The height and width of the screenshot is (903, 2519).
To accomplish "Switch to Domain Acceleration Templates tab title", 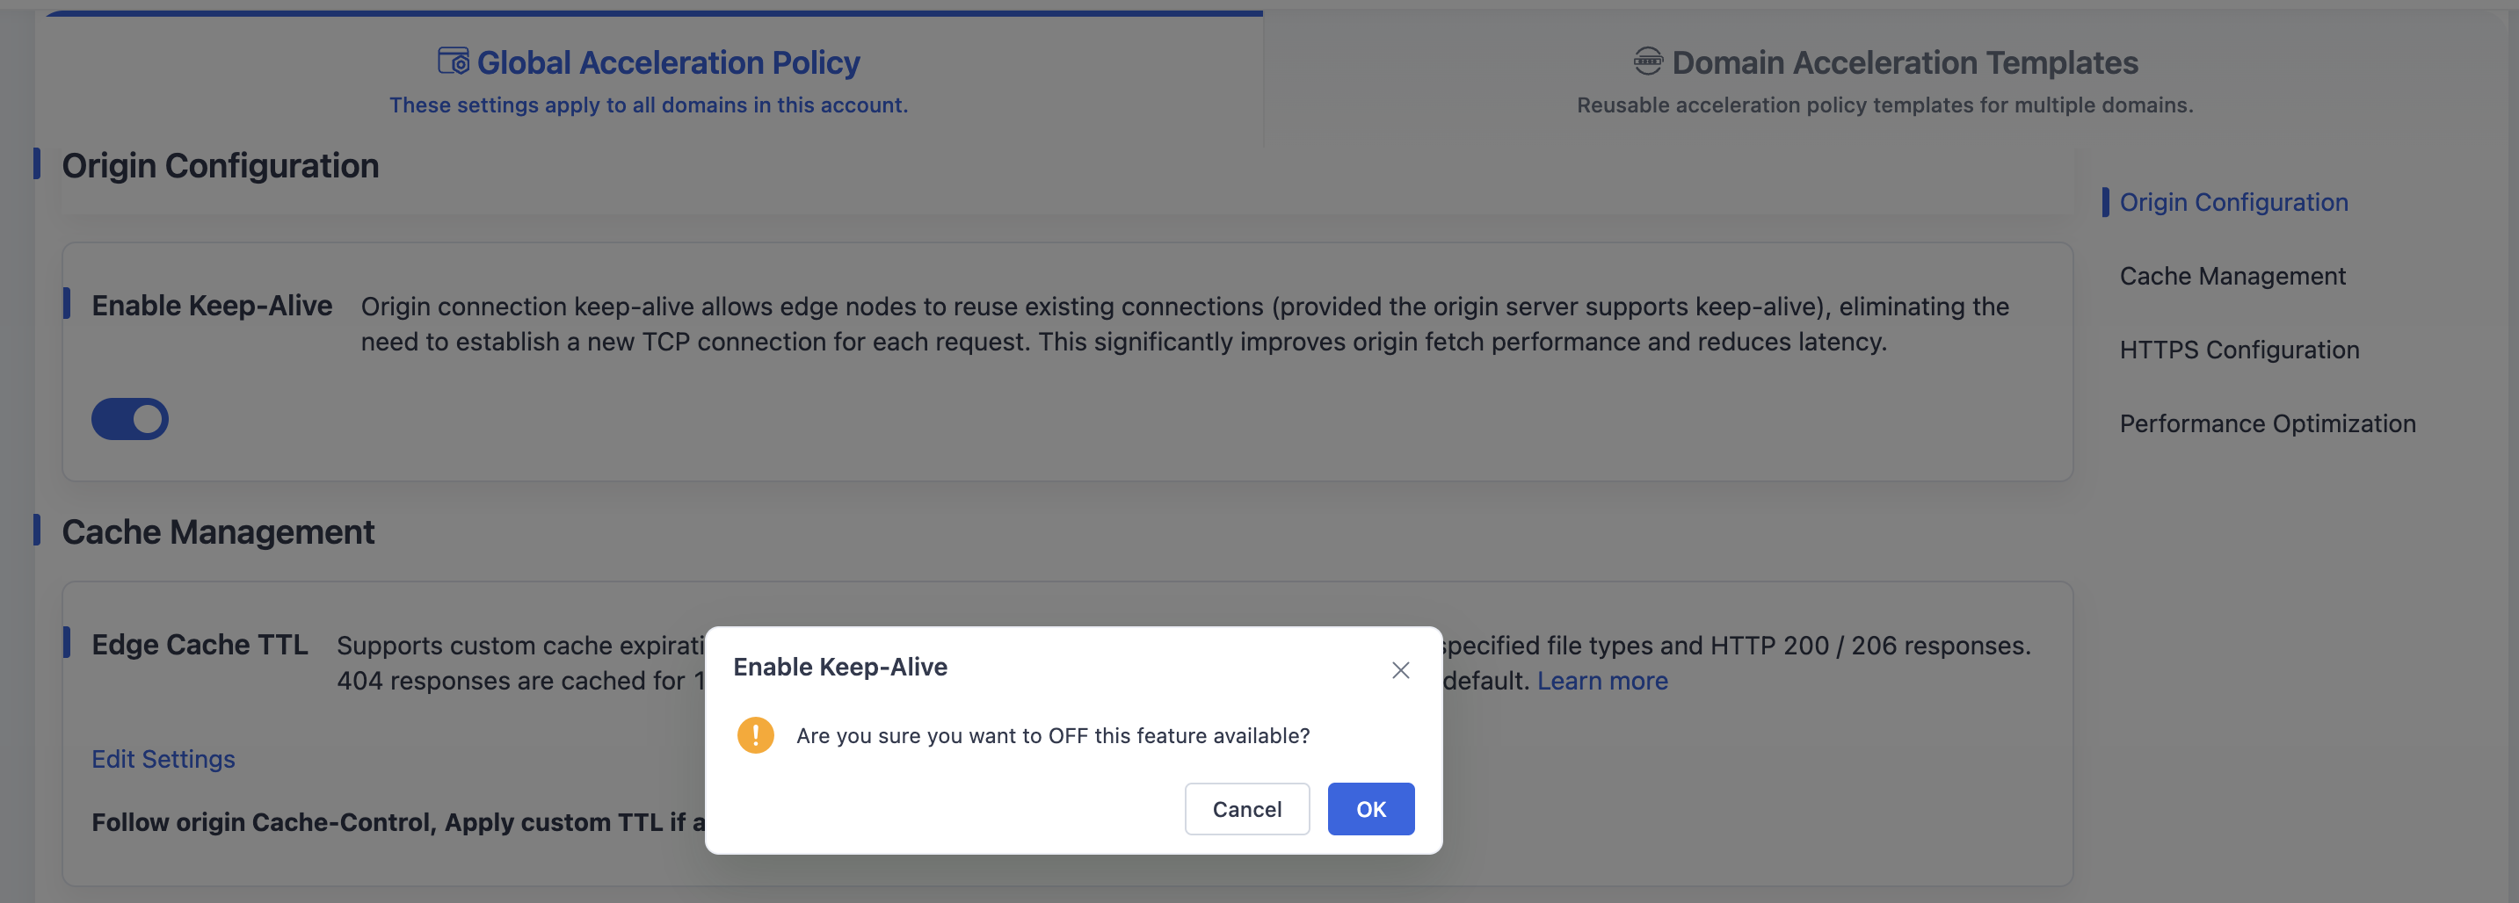I will [1905, 61].
